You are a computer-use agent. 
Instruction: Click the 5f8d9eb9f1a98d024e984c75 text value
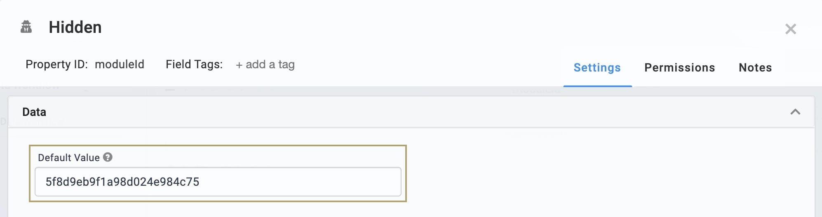click(x=122, y=182)
